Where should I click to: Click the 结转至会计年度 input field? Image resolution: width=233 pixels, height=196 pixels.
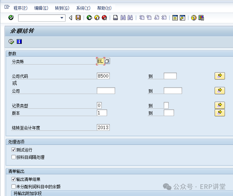pyautogui.click(x=103, y=127)
